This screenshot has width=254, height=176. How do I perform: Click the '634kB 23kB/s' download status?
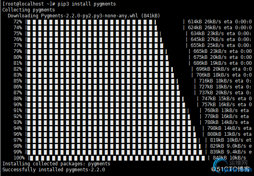207,34
